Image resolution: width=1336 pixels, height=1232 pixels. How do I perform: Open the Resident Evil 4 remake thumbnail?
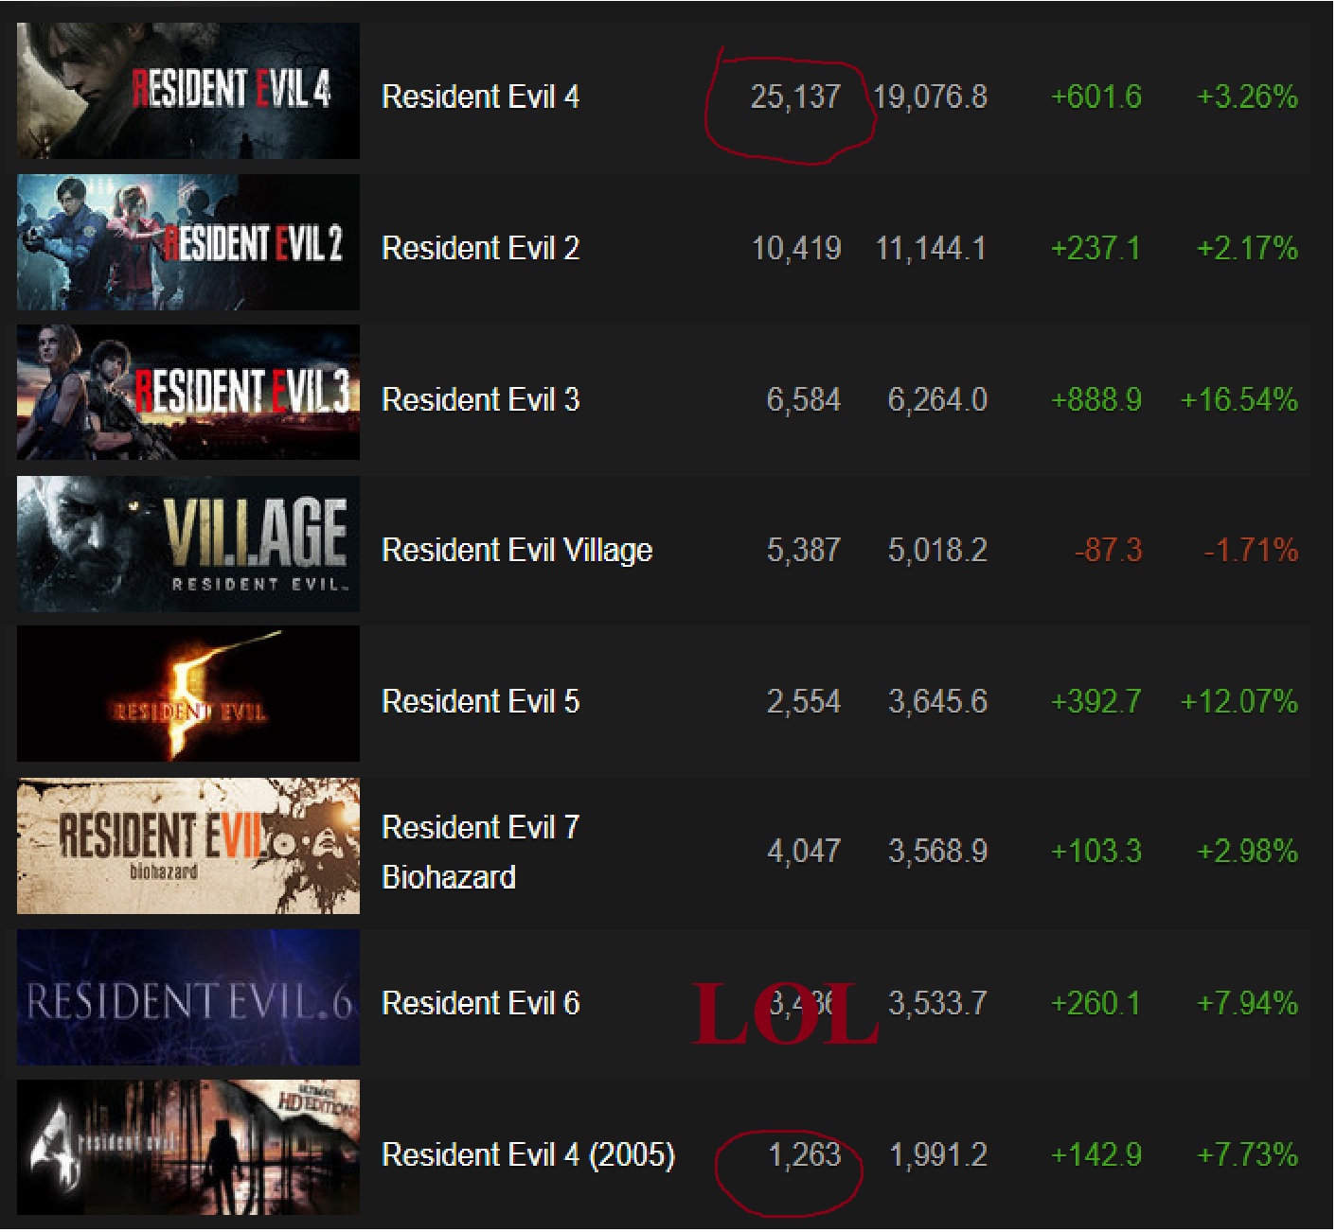[188, 91]
